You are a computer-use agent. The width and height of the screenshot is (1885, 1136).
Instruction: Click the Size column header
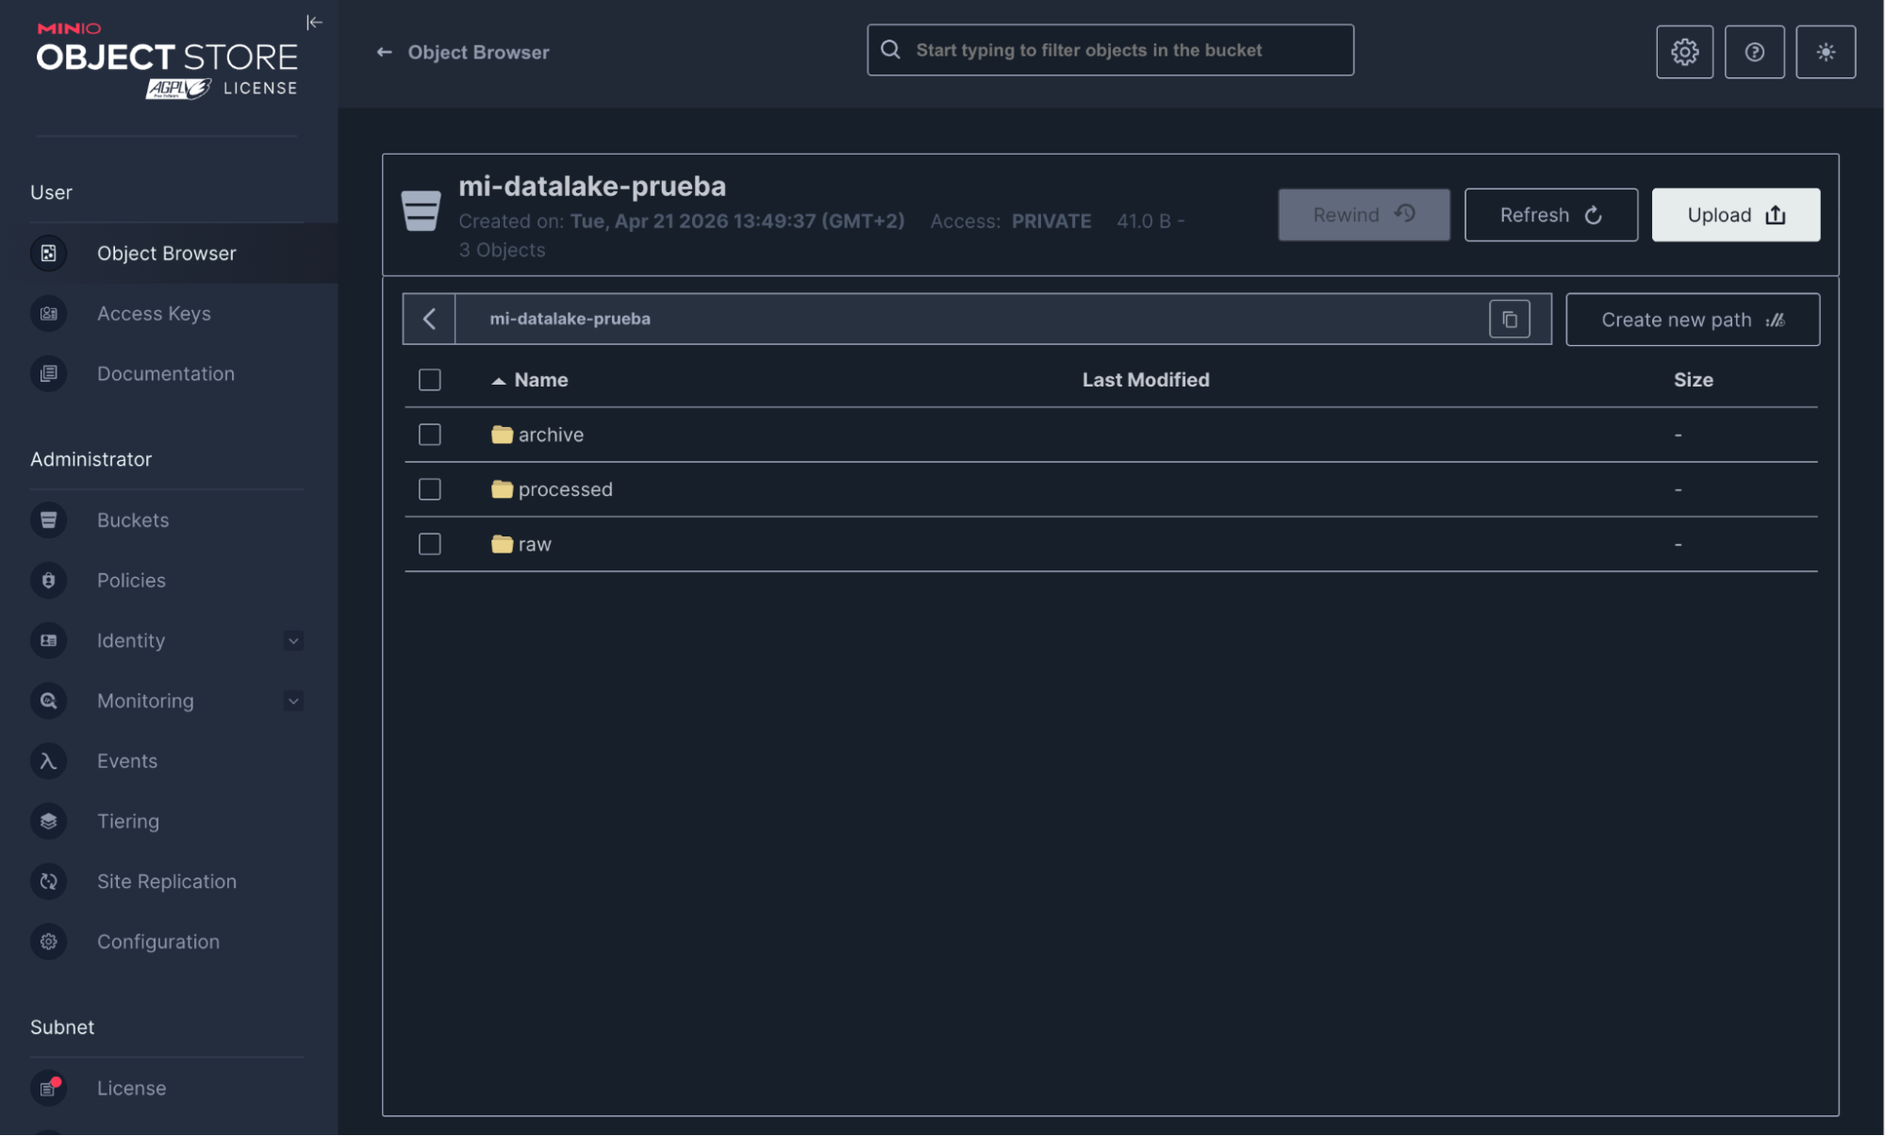(1693, 380)
